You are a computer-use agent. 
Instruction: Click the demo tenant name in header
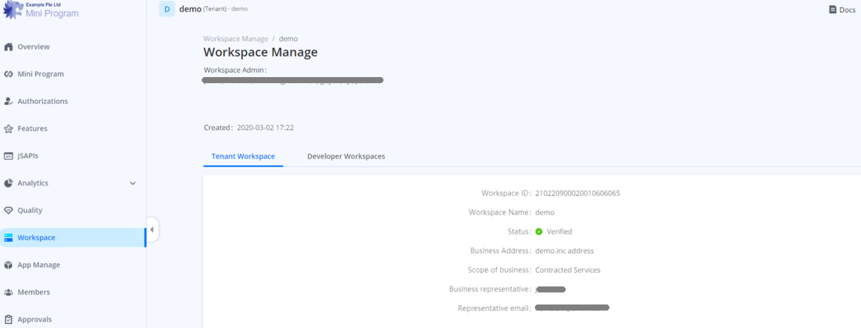pyautogui.click(x=190, y=9)
